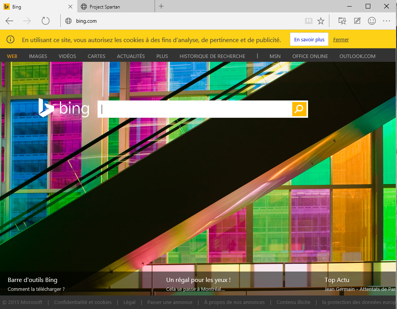Click the orange Bing search magnifier button

(299, 109)
